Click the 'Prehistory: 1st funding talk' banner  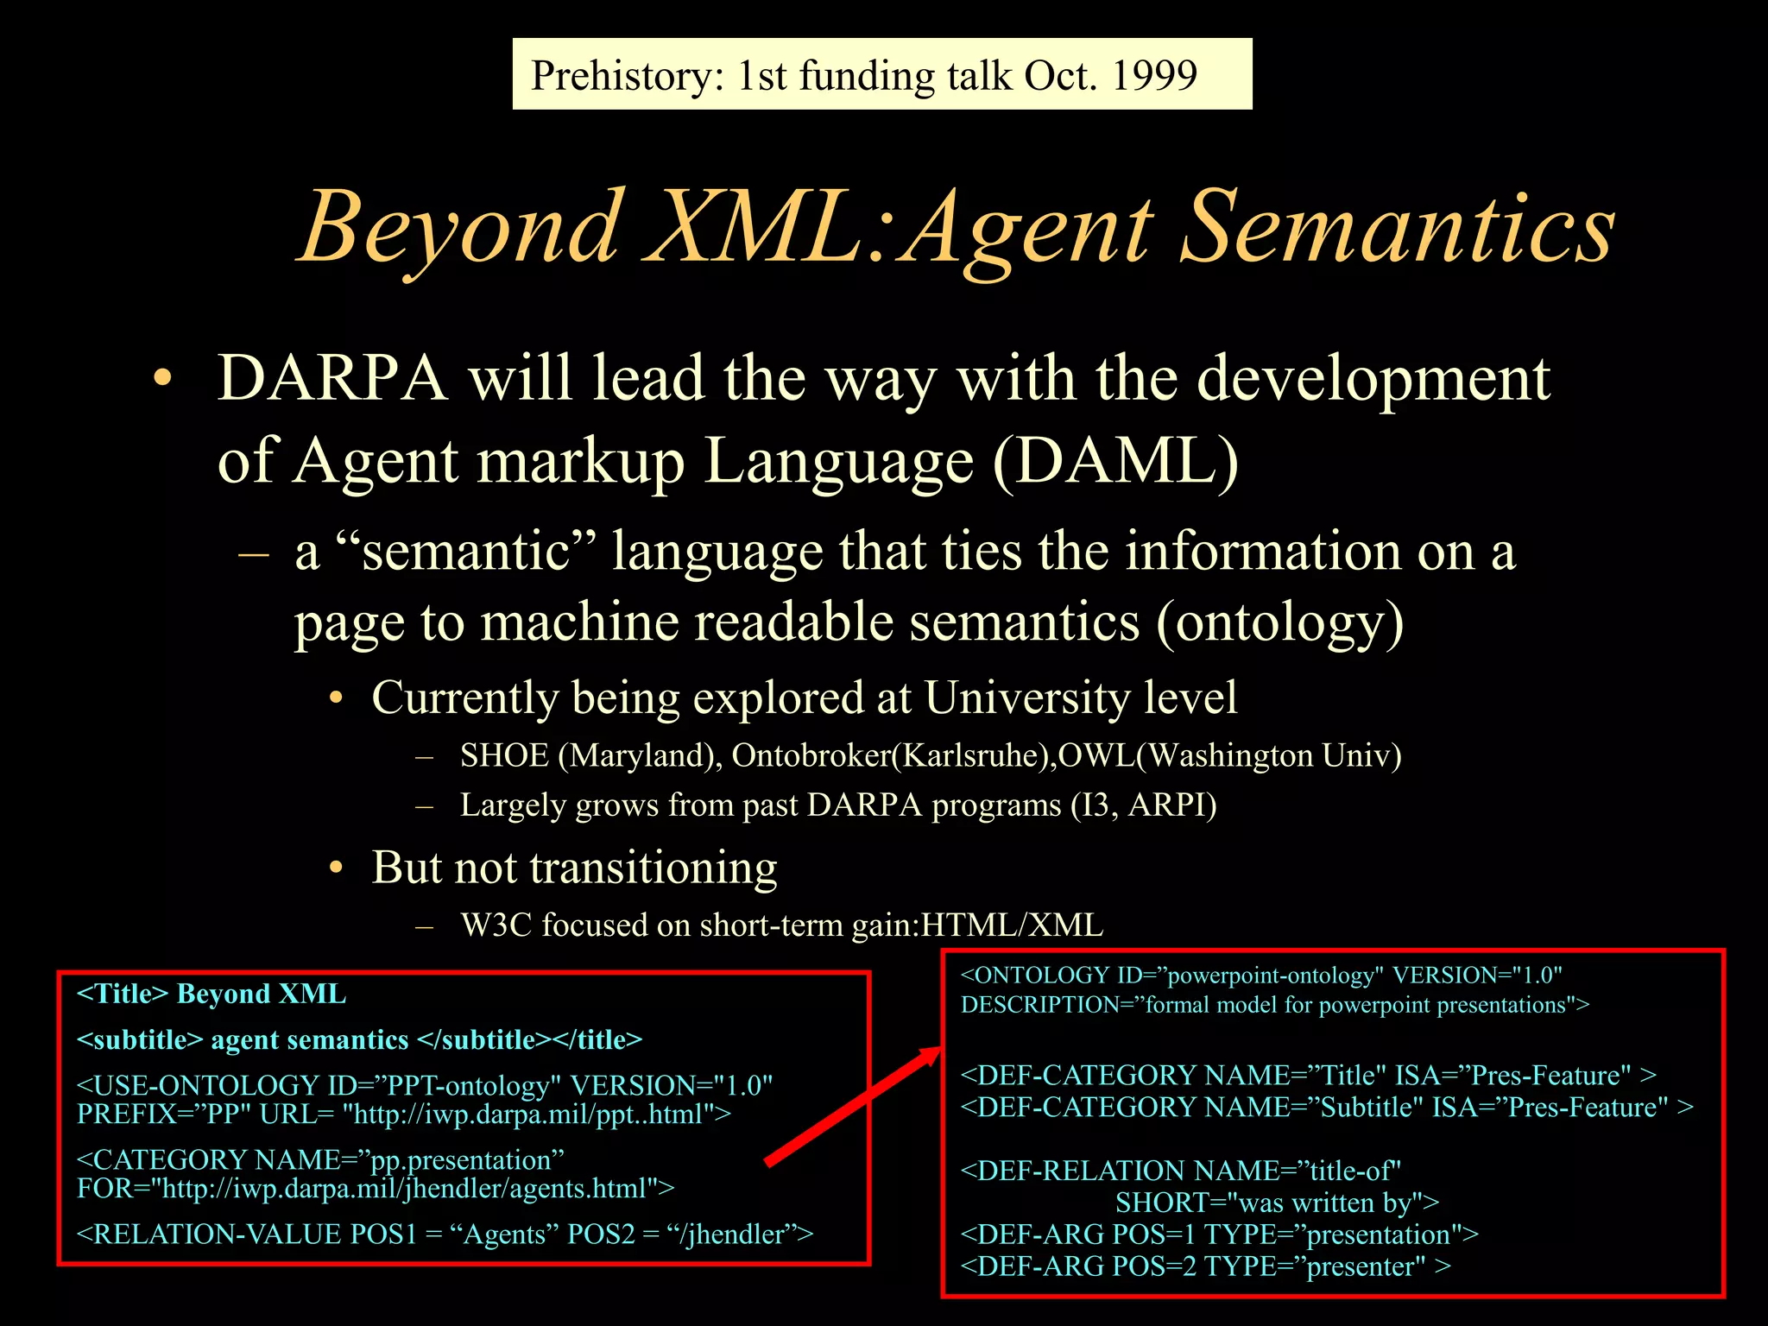pyautogui.click(x=881, y=75)
